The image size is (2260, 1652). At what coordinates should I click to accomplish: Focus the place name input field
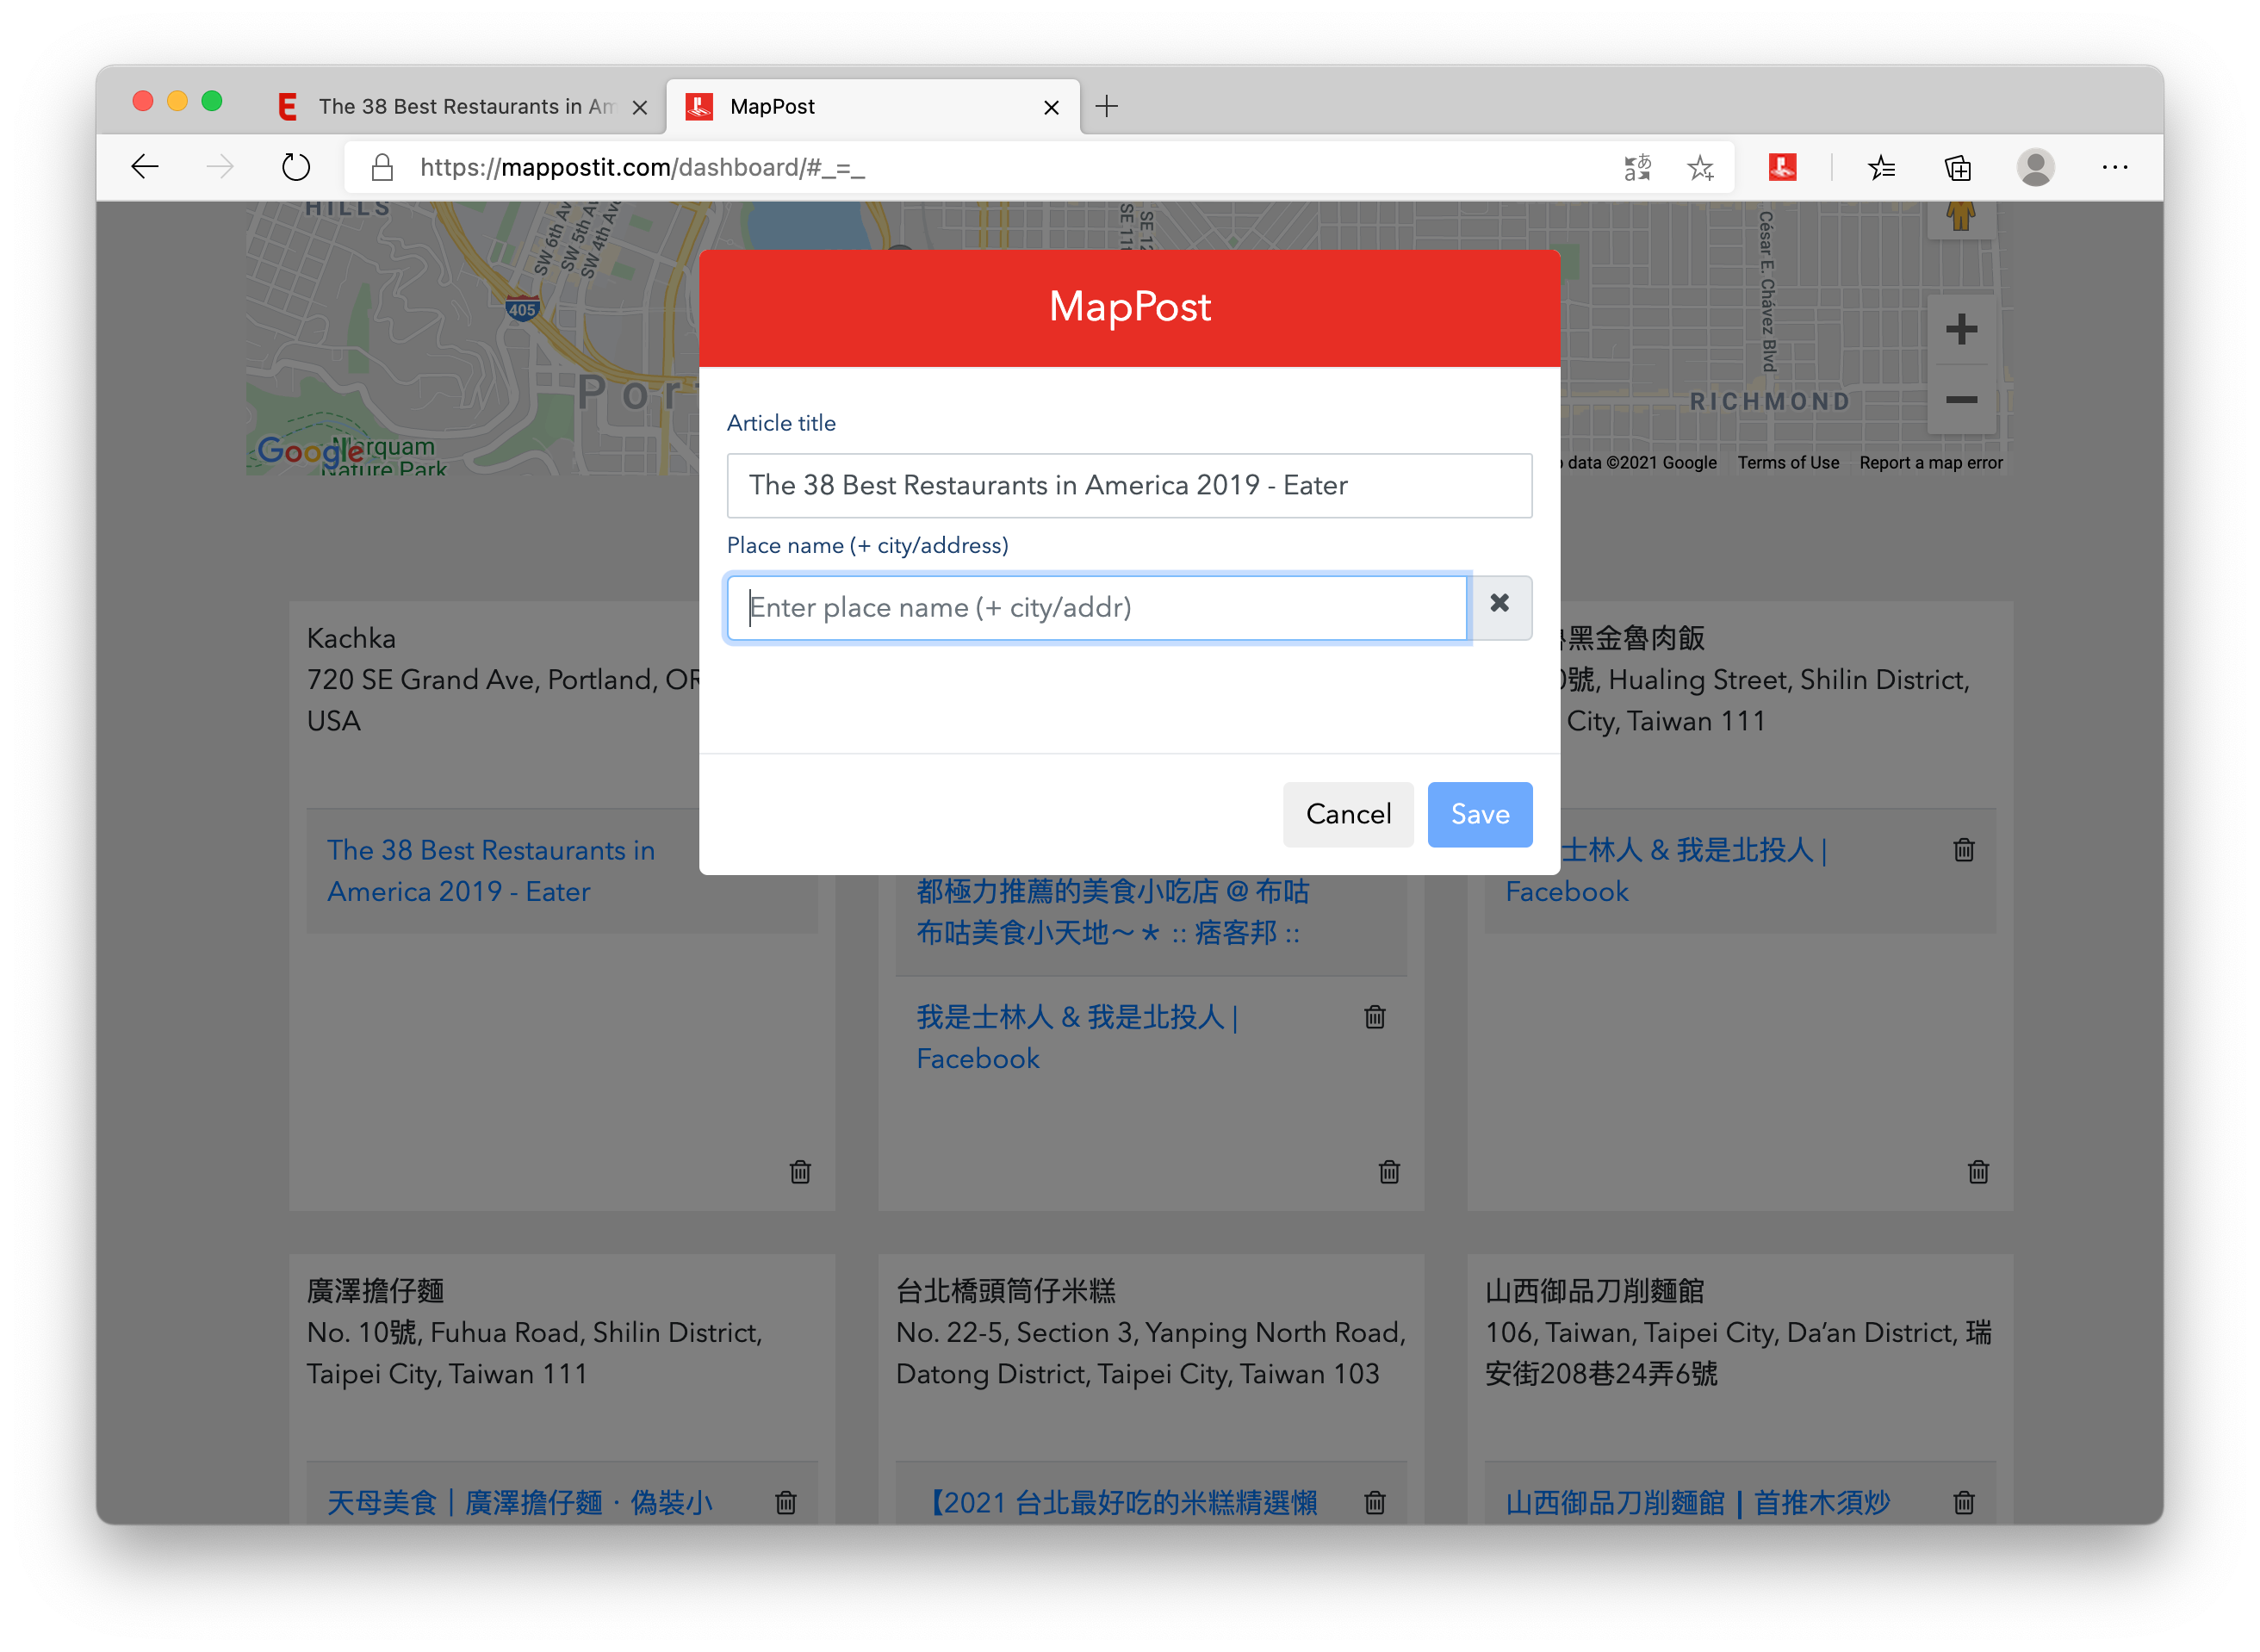1097,607
